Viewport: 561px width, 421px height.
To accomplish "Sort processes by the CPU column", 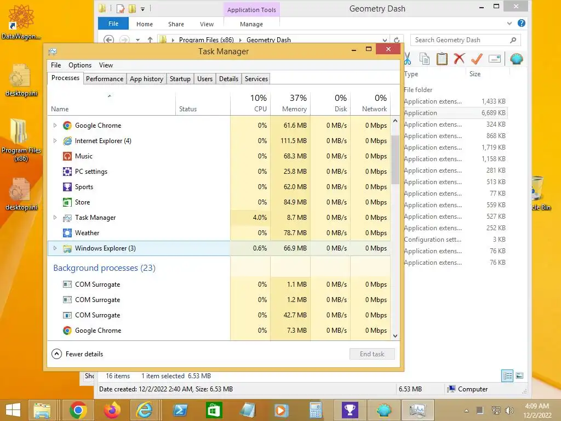I will pyautogui.click(x=250, y=103).
